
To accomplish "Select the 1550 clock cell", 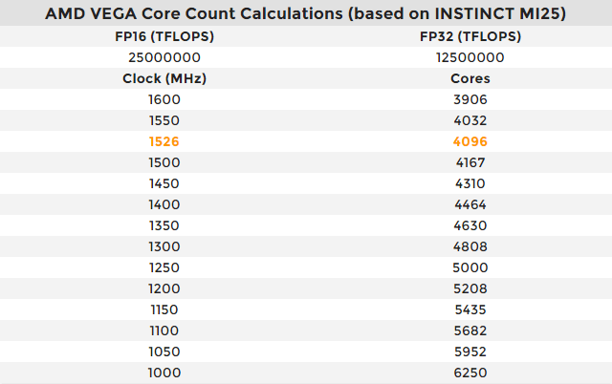I will click(164, 120).
